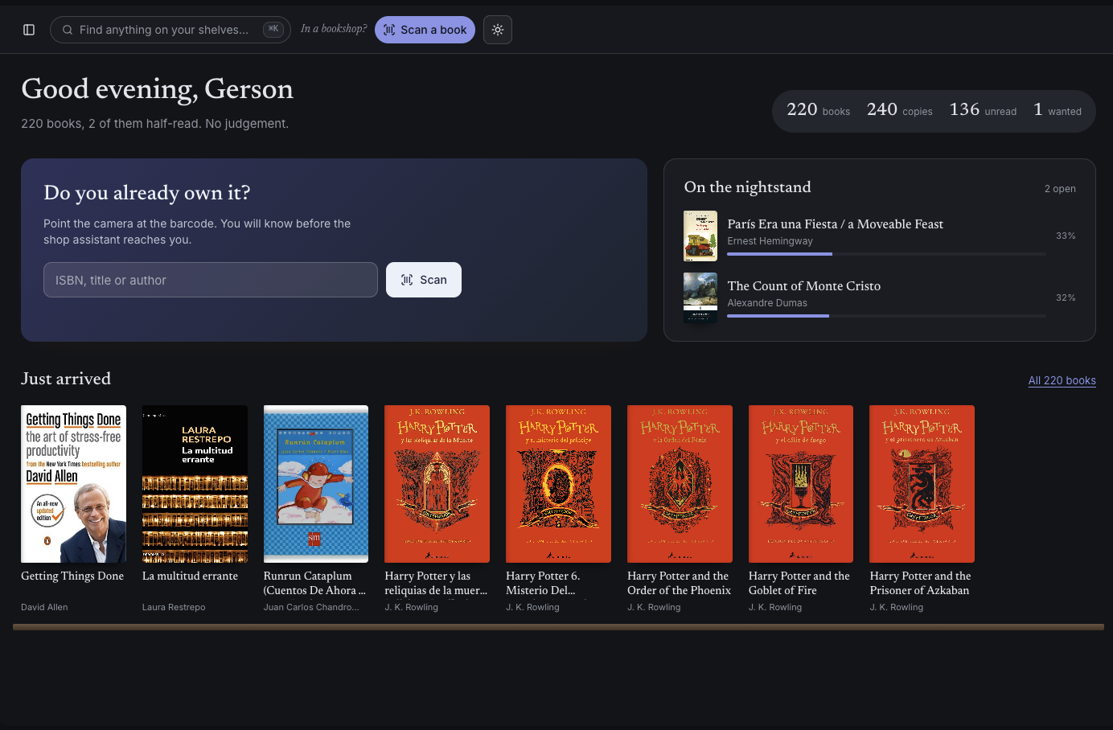Open Order of the Phoenix book cover
This screenshot has height=730, width=1113.
(680, 484)
